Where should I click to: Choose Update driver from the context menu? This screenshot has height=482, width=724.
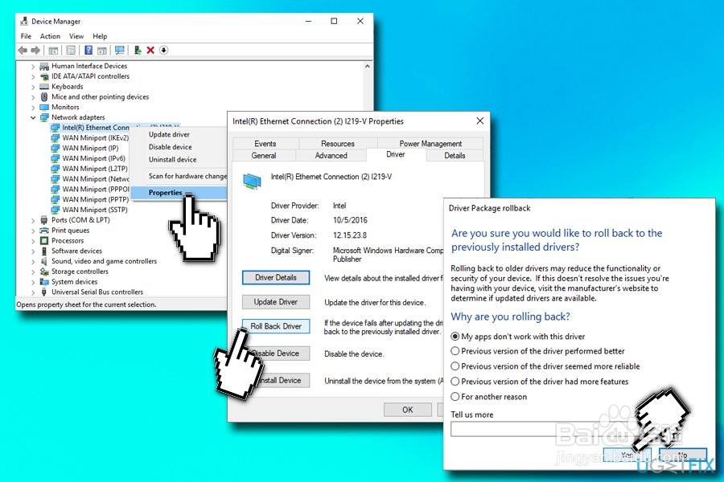click(x=169, y=134)
